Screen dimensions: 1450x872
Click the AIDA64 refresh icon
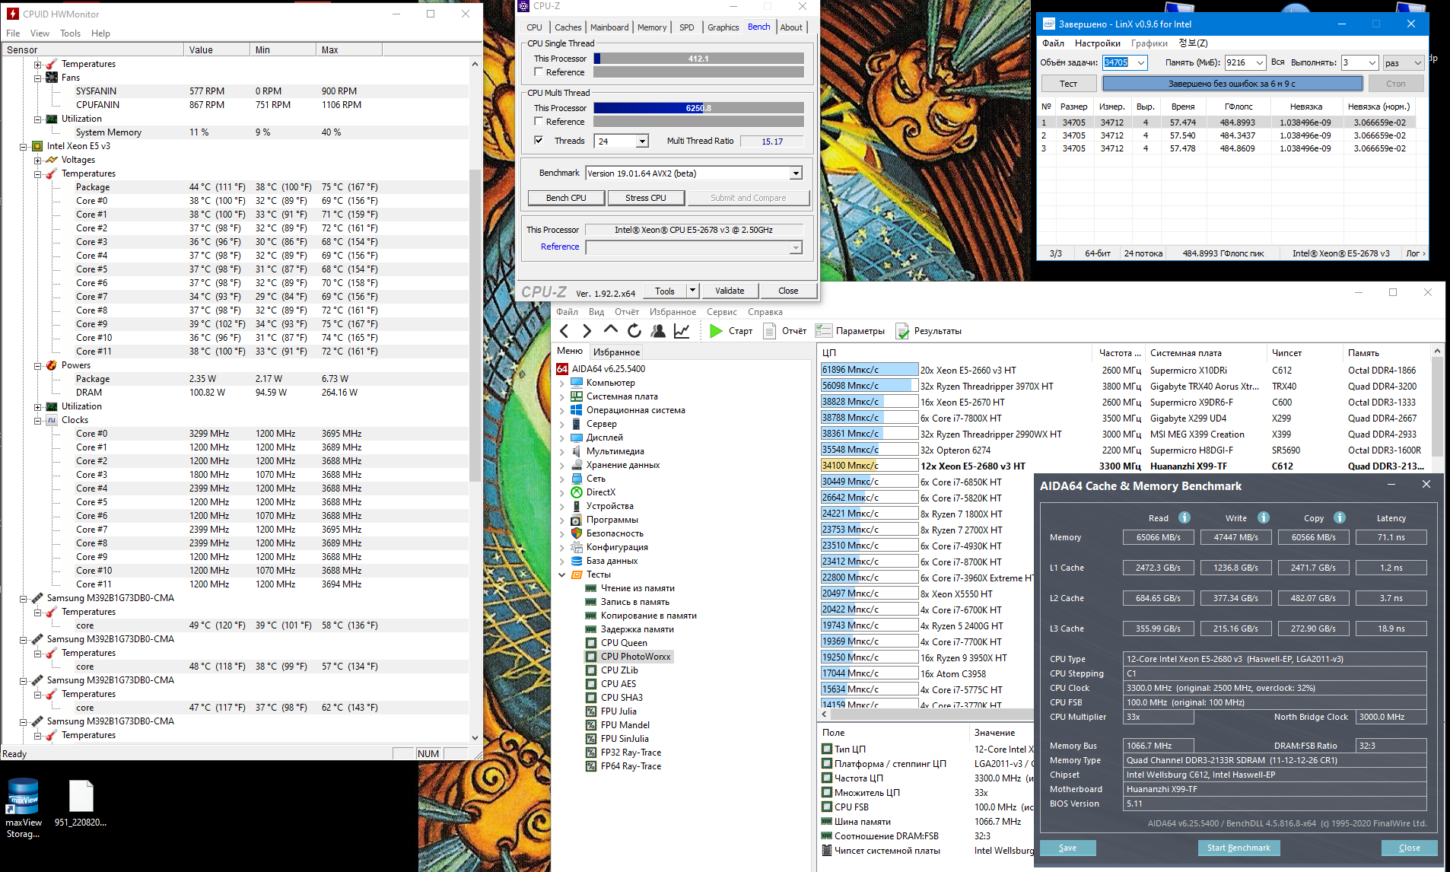point(634,331)
